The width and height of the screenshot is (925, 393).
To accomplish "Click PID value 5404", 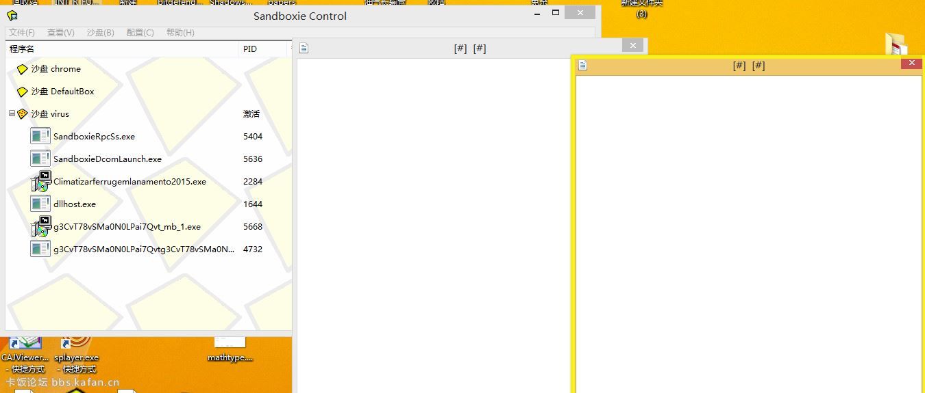I will click(x=253, y=137).
